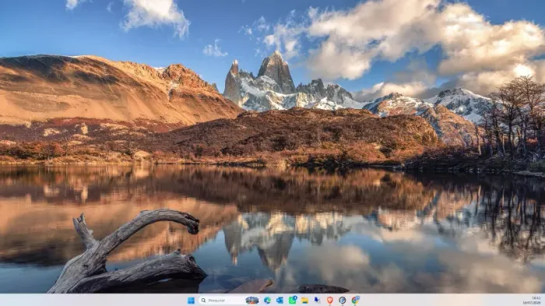Image resolution: width=545 pixels, height=306 pixels.
Task: Open the dark round icon beside Brave
Action: pos(343,301)
